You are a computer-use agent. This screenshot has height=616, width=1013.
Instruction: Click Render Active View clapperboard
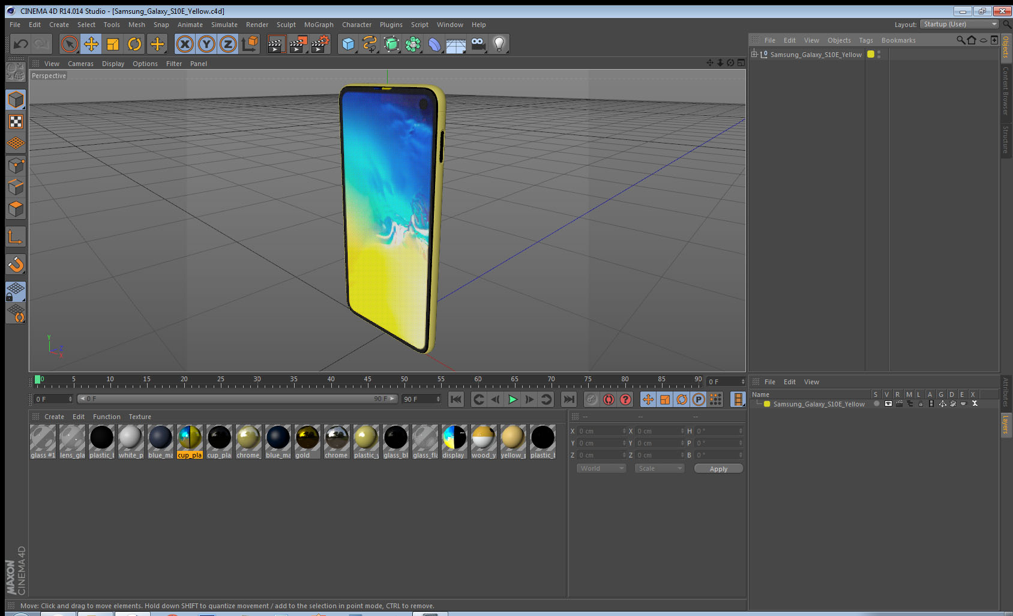[x=276, y=44]
